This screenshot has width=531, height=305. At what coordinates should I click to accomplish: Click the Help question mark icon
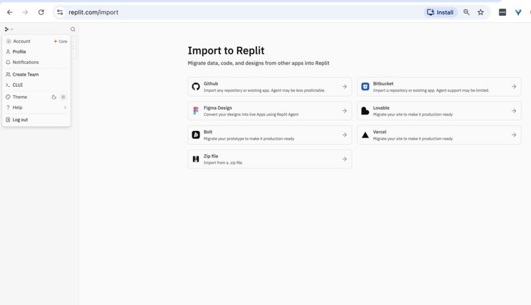point(8,107)
